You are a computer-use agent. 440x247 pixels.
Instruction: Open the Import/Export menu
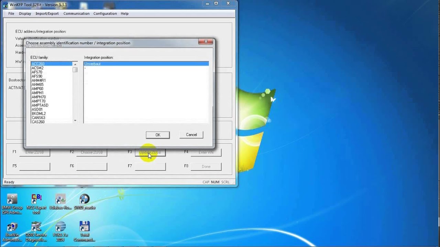coord(47,13)
